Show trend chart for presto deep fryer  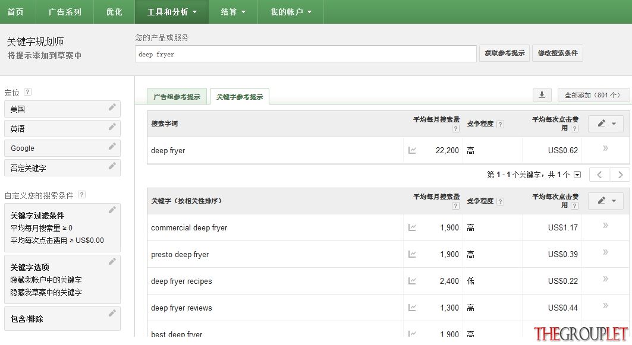(412, 254)
